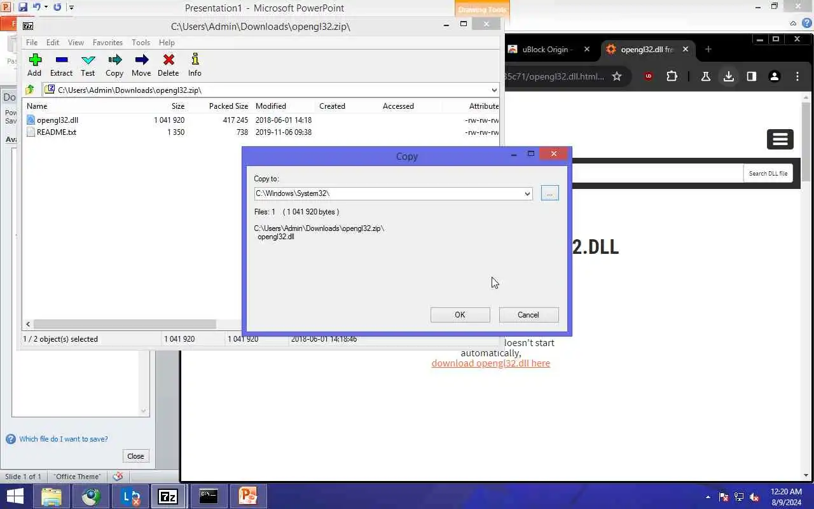Browse for destination folder with ... button

[x=550, y=193]
